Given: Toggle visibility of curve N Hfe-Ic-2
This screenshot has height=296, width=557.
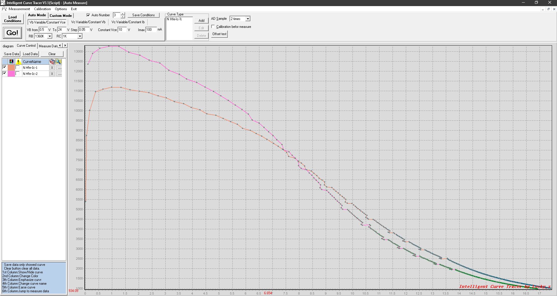Looking at the screenshot, I should 4,73.
